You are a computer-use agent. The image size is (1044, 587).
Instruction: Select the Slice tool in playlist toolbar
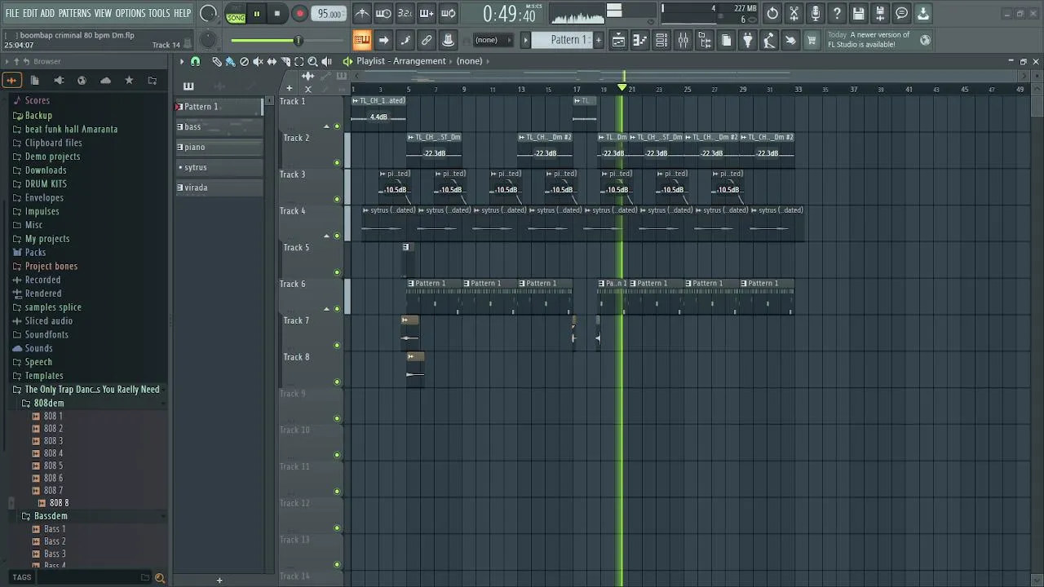(285, 61)
